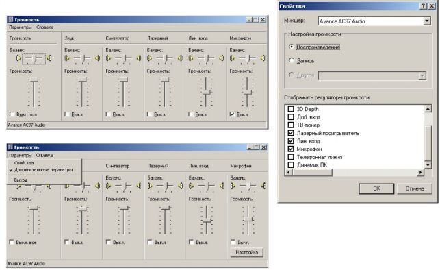
Task: Click the Лин. вход volume slider in top window
Action: pos(206,92)
